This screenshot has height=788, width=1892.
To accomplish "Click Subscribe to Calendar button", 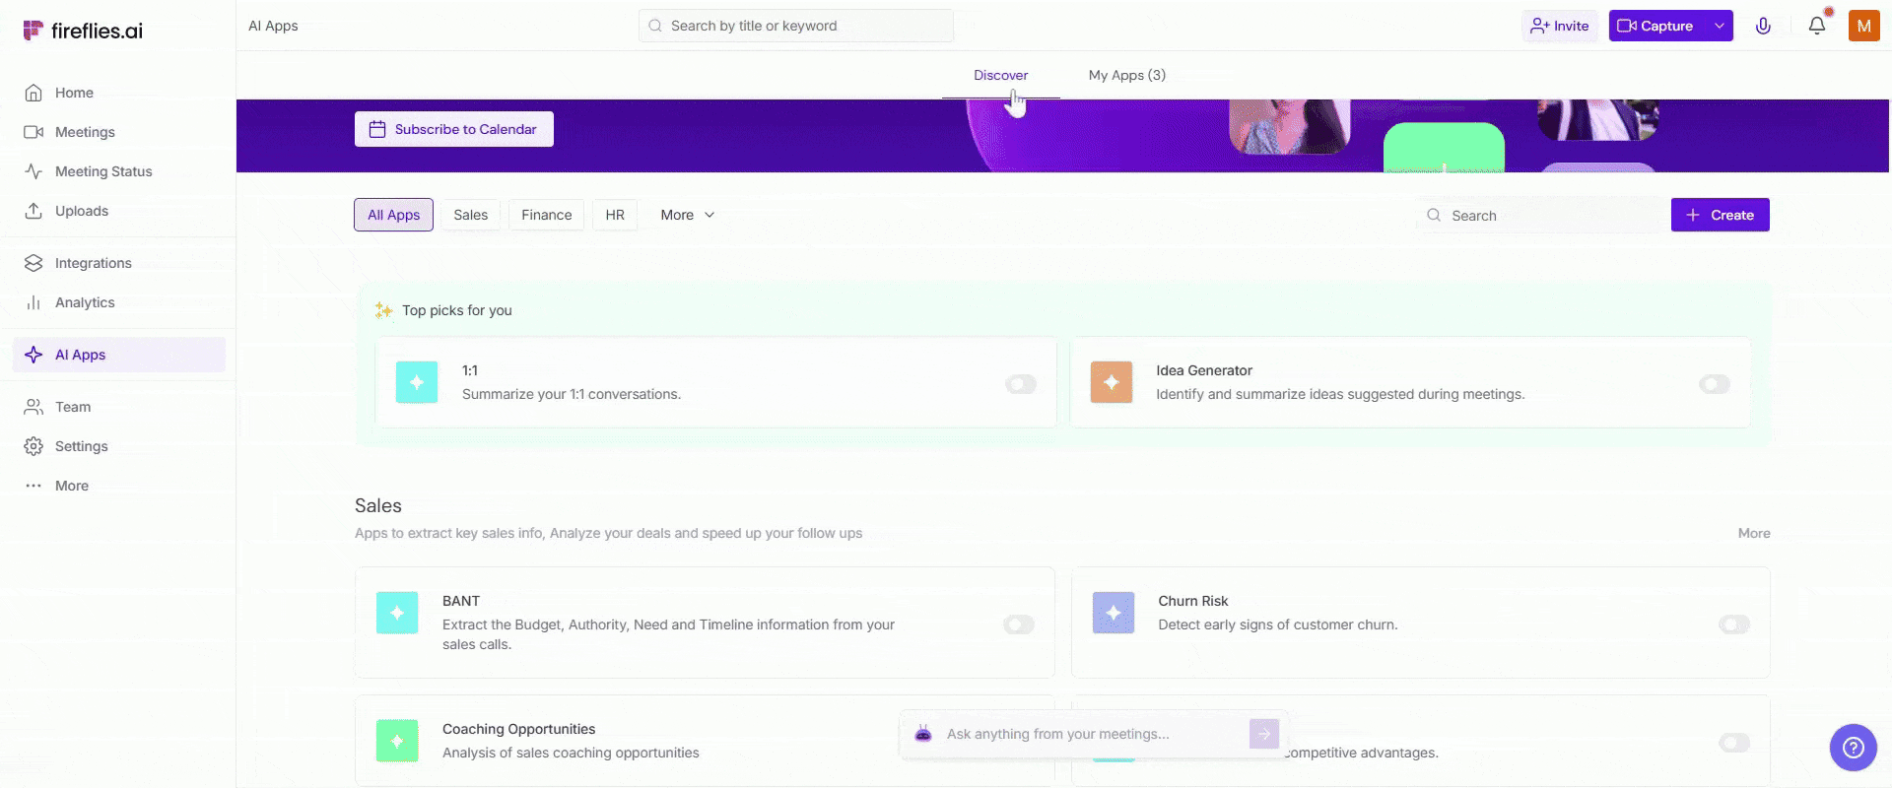I will pos(453,129).
